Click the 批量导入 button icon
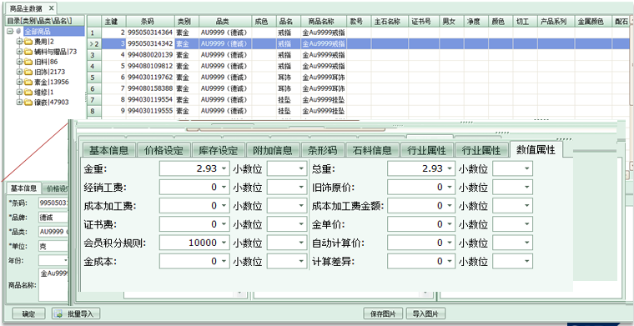The height and width of the screenshot is (326, 634). tap(58, 313)
